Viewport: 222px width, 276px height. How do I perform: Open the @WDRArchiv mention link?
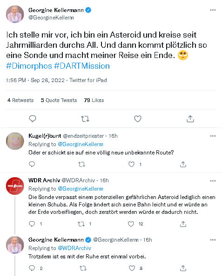tap(74, 248)
